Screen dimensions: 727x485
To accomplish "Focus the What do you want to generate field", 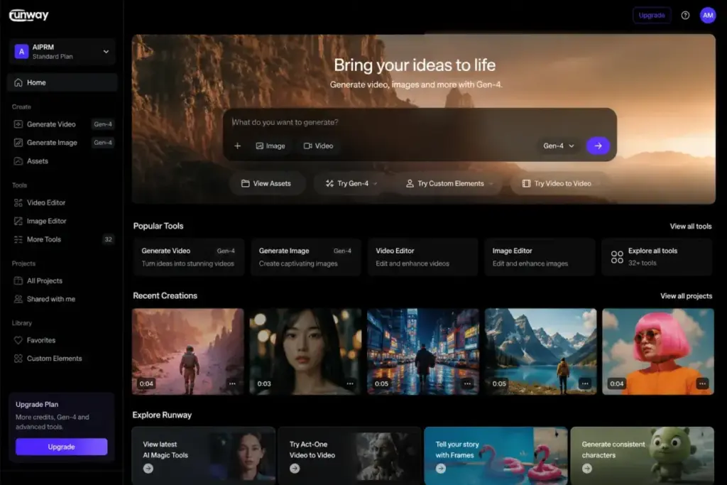I will [420, 122].
